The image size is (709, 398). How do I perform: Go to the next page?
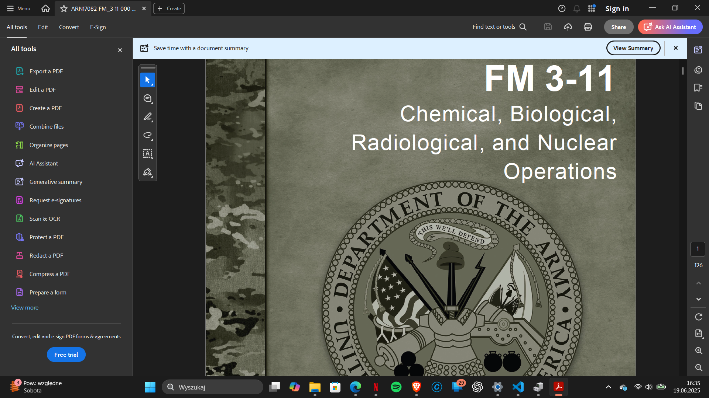(698, 299)
